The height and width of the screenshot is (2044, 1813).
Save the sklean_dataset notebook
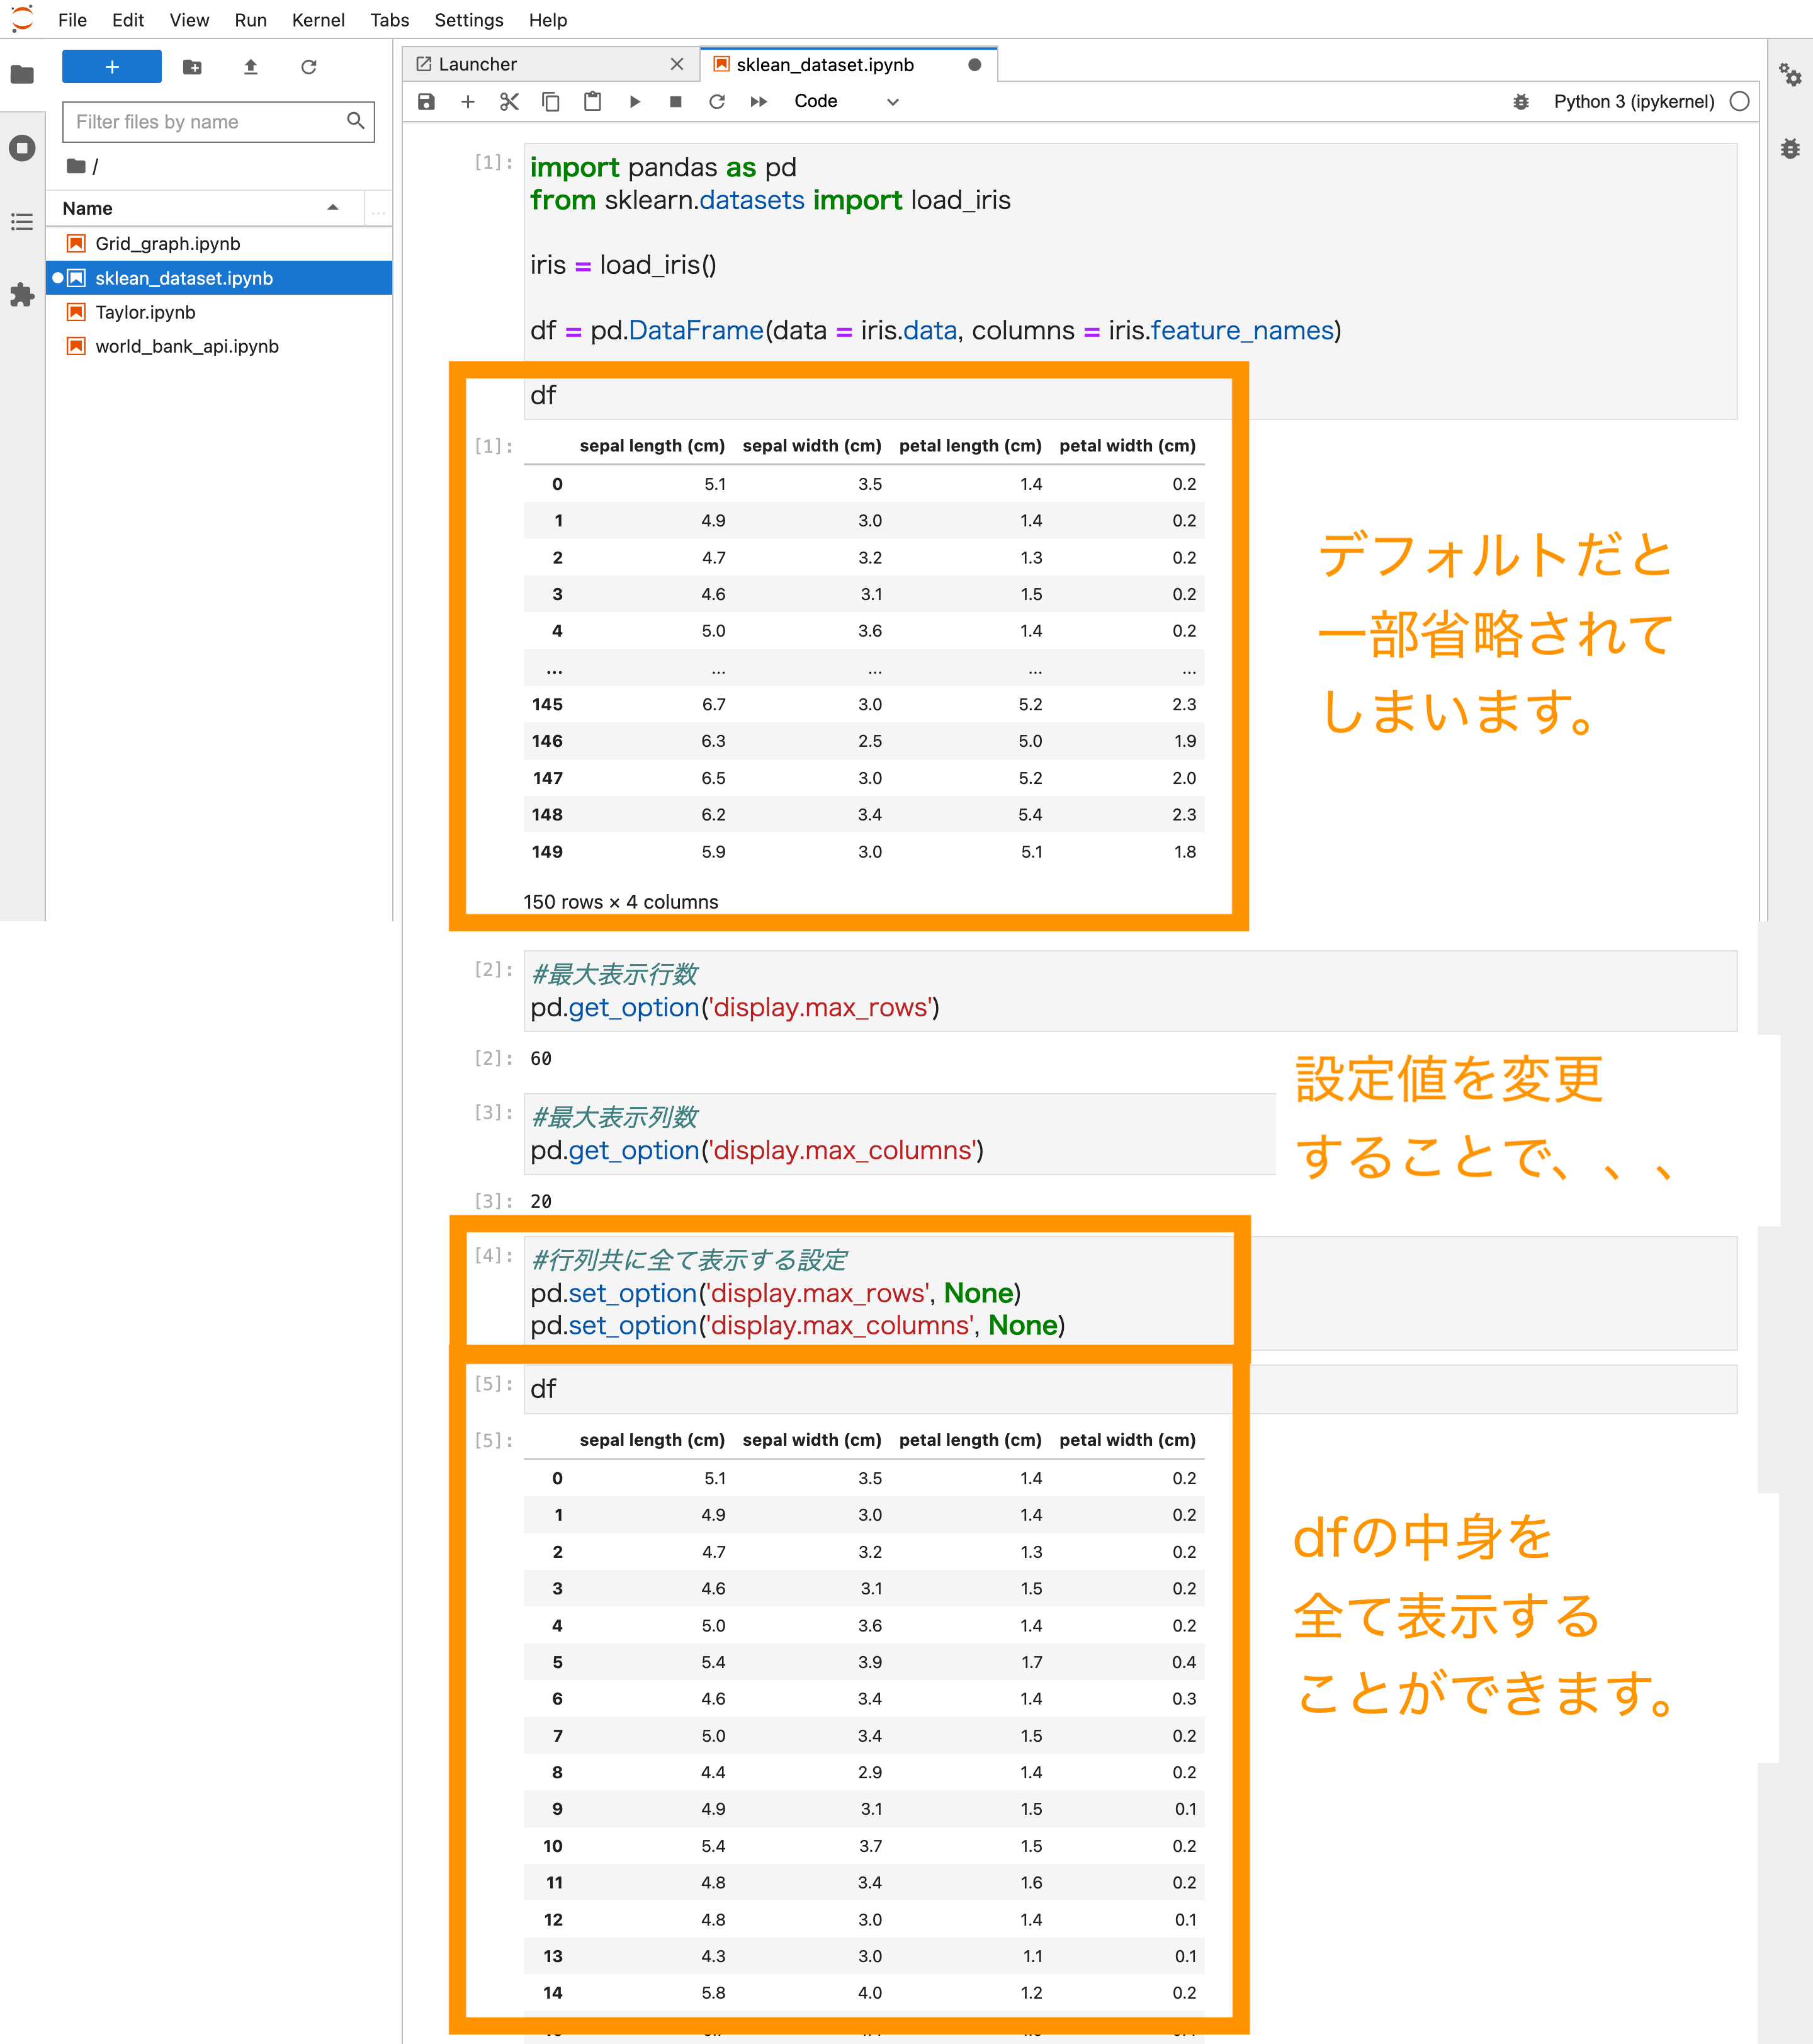[426, 101]
